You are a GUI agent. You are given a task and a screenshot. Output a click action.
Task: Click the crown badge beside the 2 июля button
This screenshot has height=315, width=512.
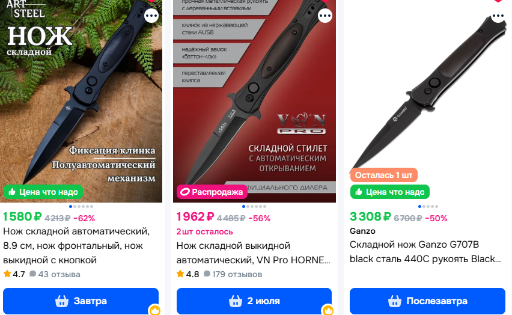pyautogui.click(x=328, y=310)
